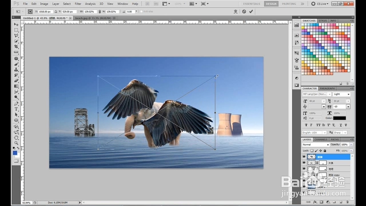Click the X position input field

[46, 11]
